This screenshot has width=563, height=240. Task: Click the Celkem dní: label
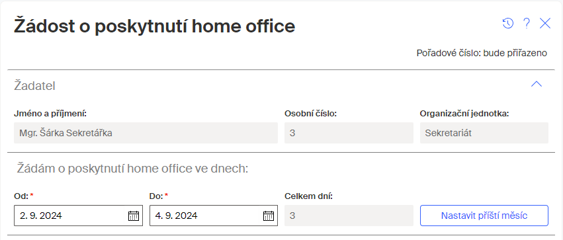click(x=309, y=196)
